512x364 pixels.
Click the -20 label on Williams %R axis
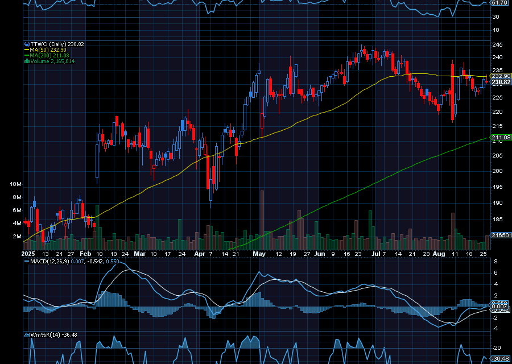click(497, 348)
